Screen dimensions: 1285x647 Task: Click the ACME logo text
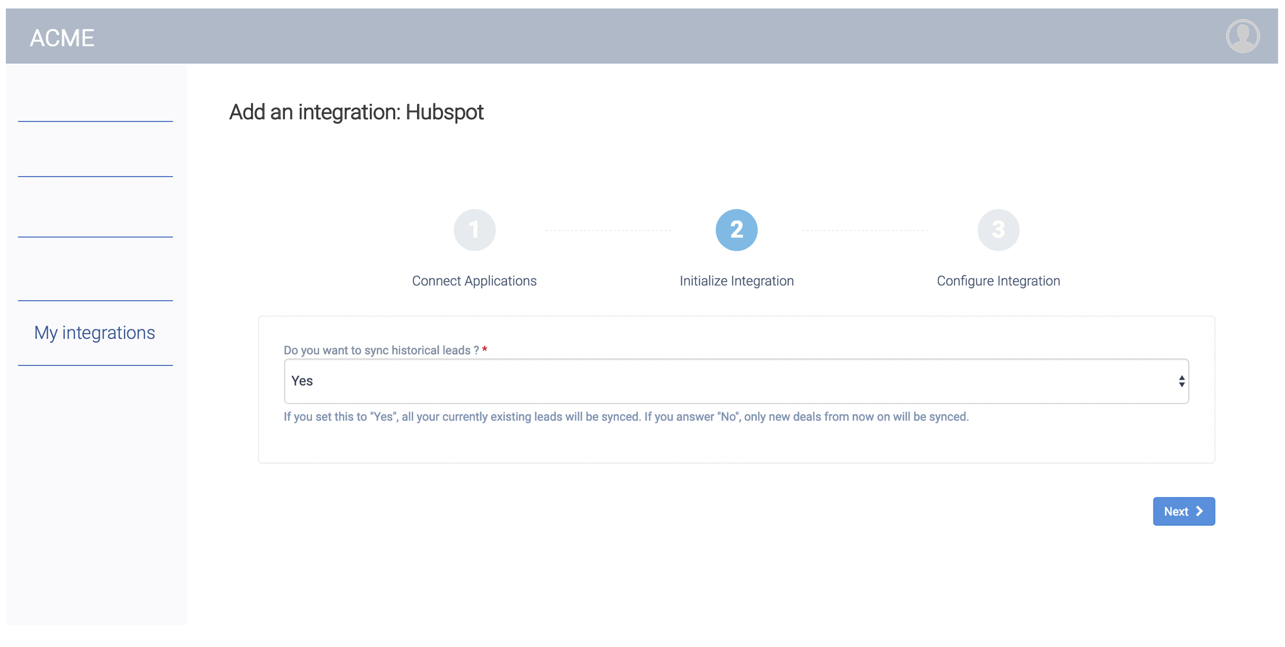point(62,38)
